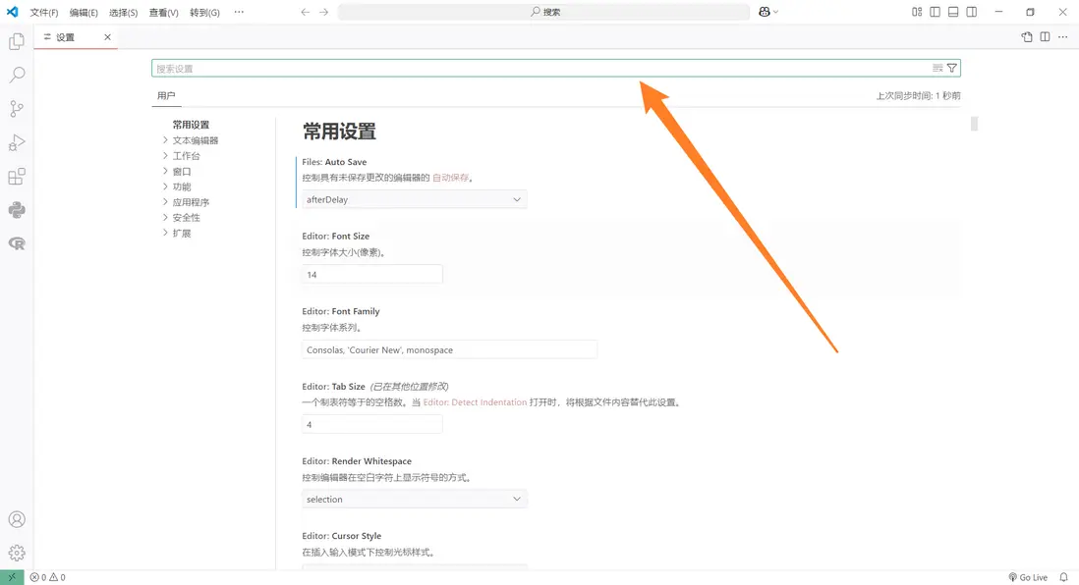Open the Extensions view

pyautogui.click(x=17, y=177)
